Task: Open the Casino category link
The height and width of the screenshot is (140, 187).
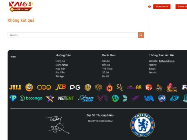Action: coord(106,61)
